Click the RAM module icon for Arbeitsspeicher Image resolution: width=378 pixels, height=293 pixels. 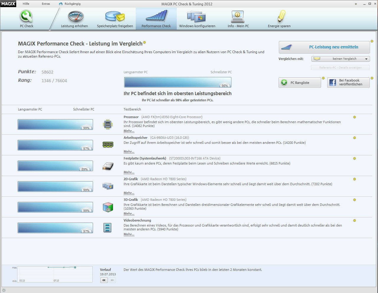click(x=108, y=145)
